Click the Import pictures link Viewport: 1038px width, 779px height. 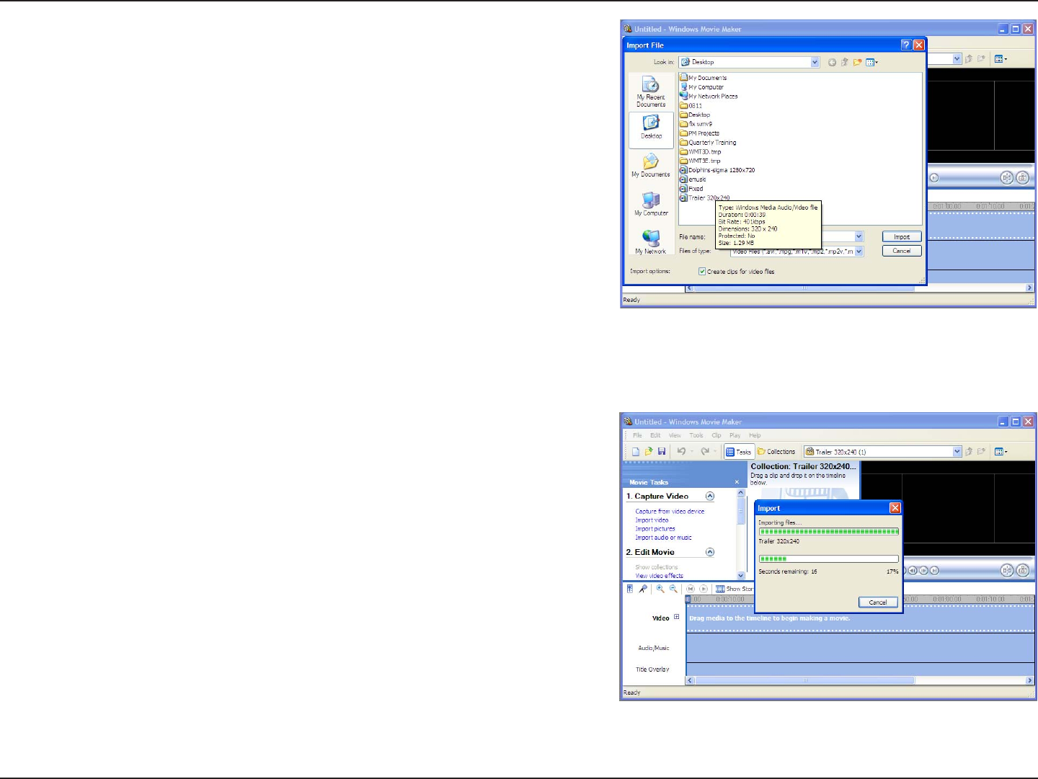click(655, 529)
